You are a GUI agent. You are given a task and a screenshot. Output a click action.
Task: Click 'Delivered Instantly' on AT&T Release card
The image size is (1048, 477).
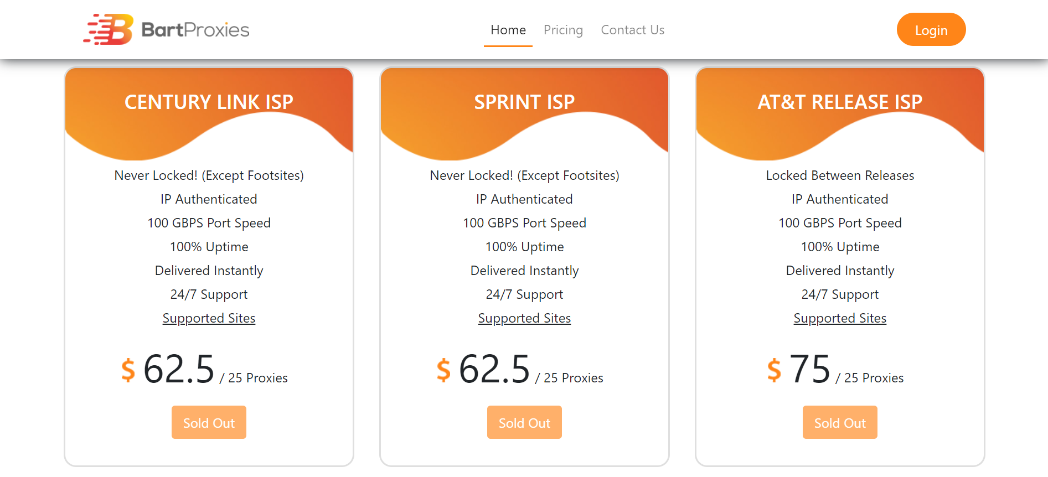point(840,271)
